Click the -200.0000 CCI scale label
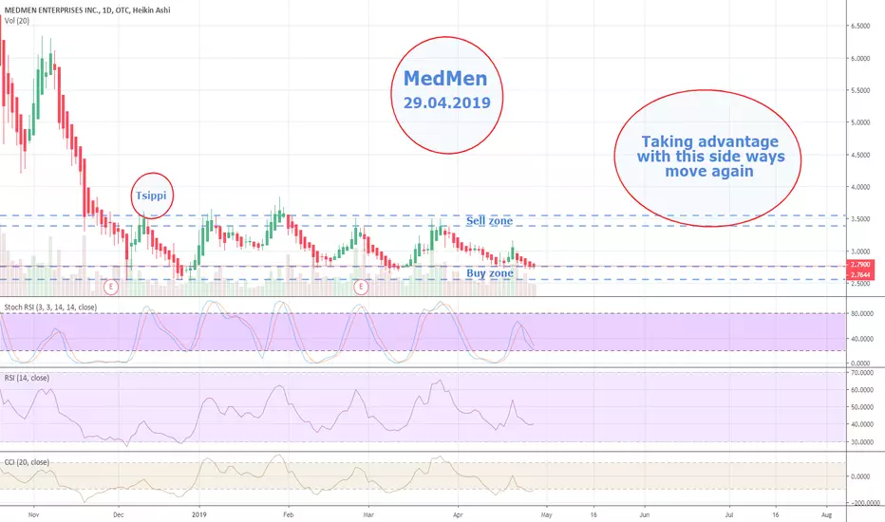 click(864, 503)
